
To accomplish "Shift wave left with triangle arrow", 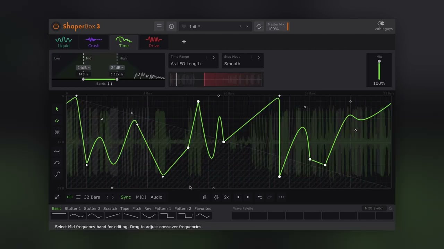I will point(238,197).
